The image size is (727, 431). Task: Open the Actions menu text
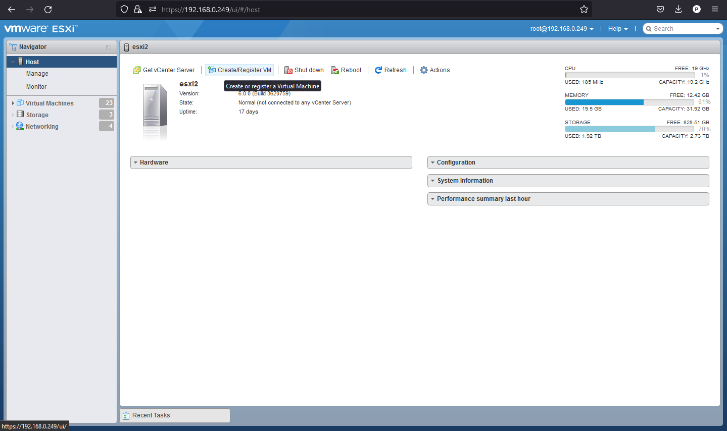point(440,70)
